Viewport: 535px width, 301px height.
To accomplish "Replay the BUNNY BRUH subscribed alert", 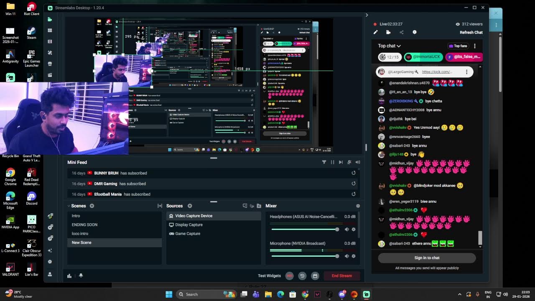I will pyautogui.click(x=354, y=173).
